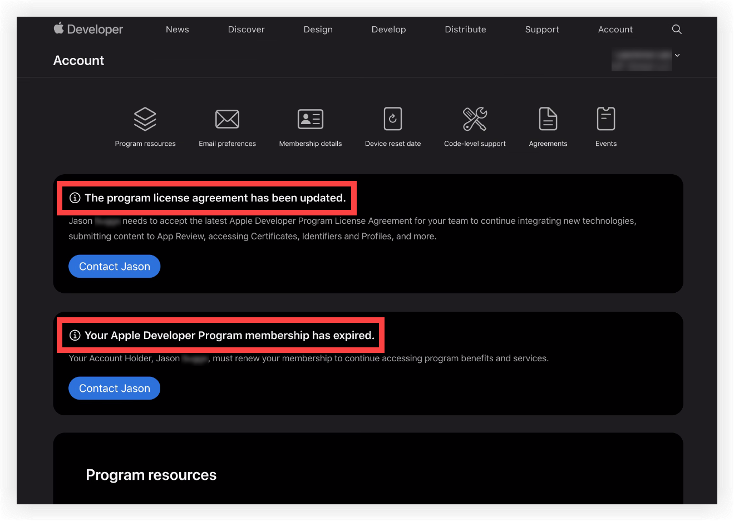Open the News menu item
The height and width of the screenshot is (521, 734).
click(x=178, y=30)
